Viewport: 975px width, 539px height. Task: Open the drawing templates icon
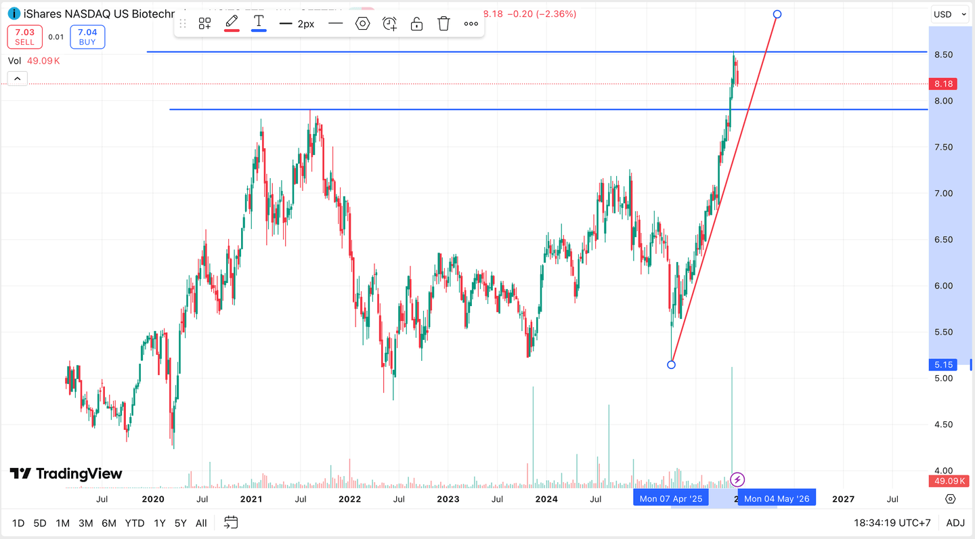(x=204, y=24)
